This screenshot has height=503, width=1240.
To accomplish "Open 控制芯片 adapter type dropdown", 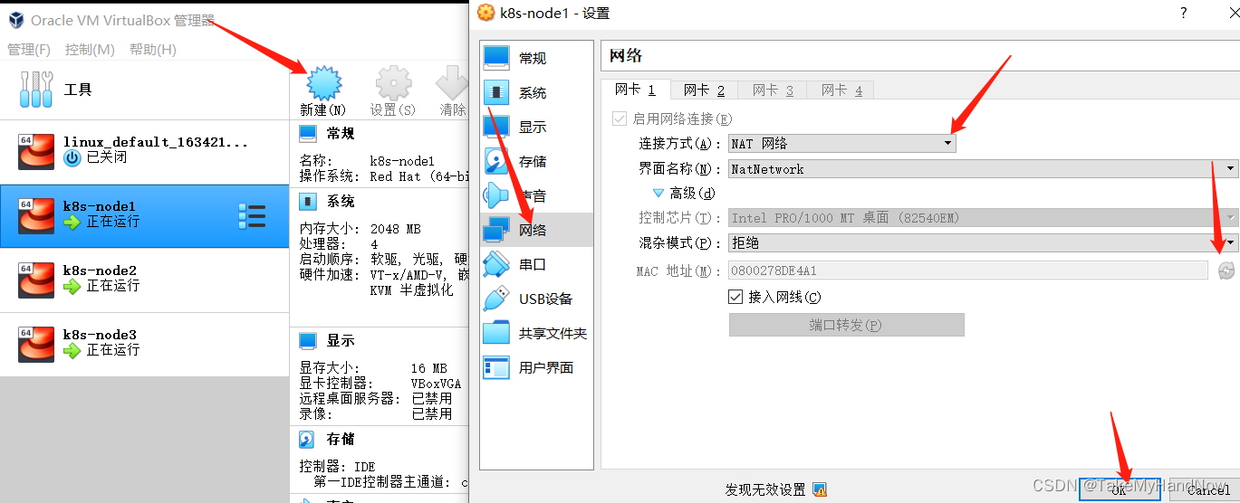I will point(982,217).
